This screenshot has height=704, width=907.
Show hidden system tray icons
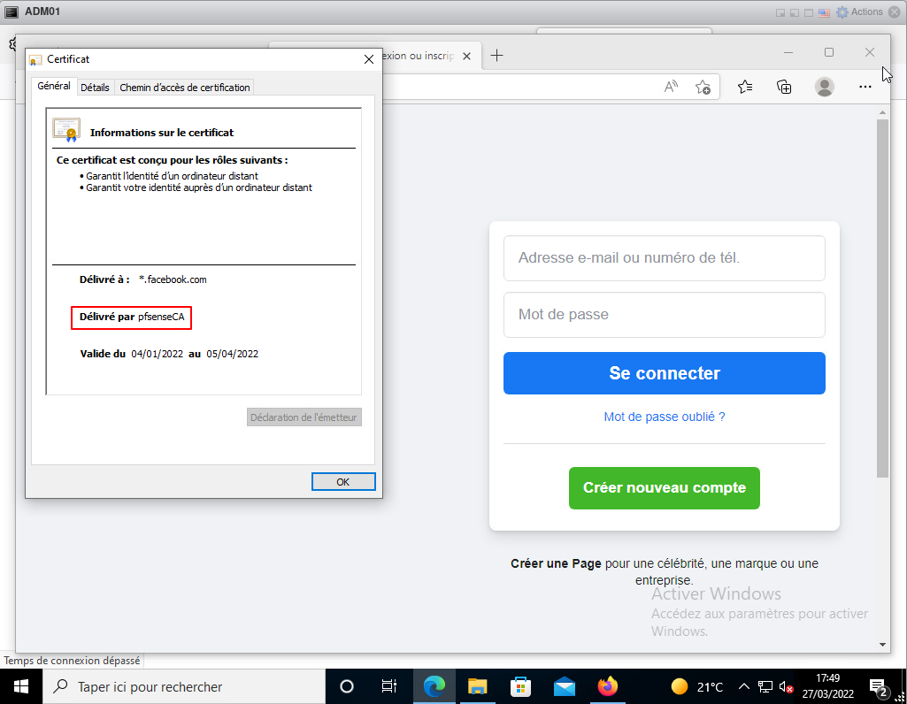(x=744, y=686)
